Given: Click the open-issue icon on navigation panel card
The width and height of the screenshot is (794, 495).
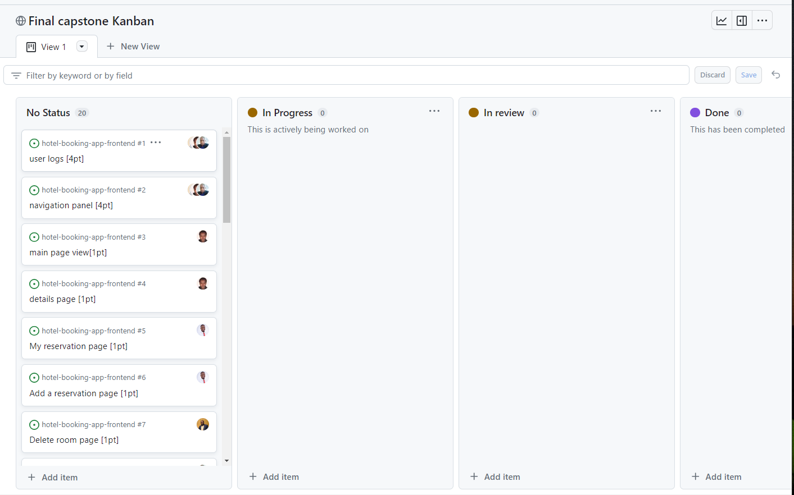Looking at the screenshot, I should [34, 190].
